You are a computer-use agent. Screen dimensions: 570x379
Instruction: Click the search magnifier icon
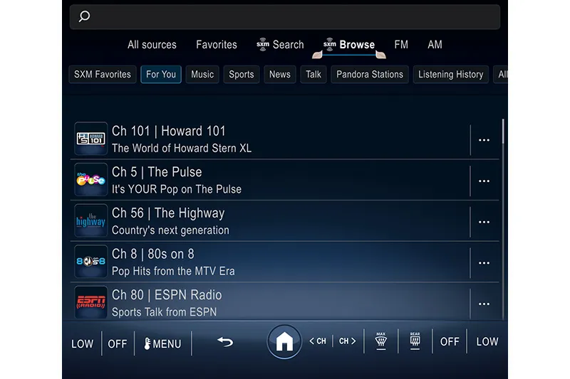coord(84,16)
